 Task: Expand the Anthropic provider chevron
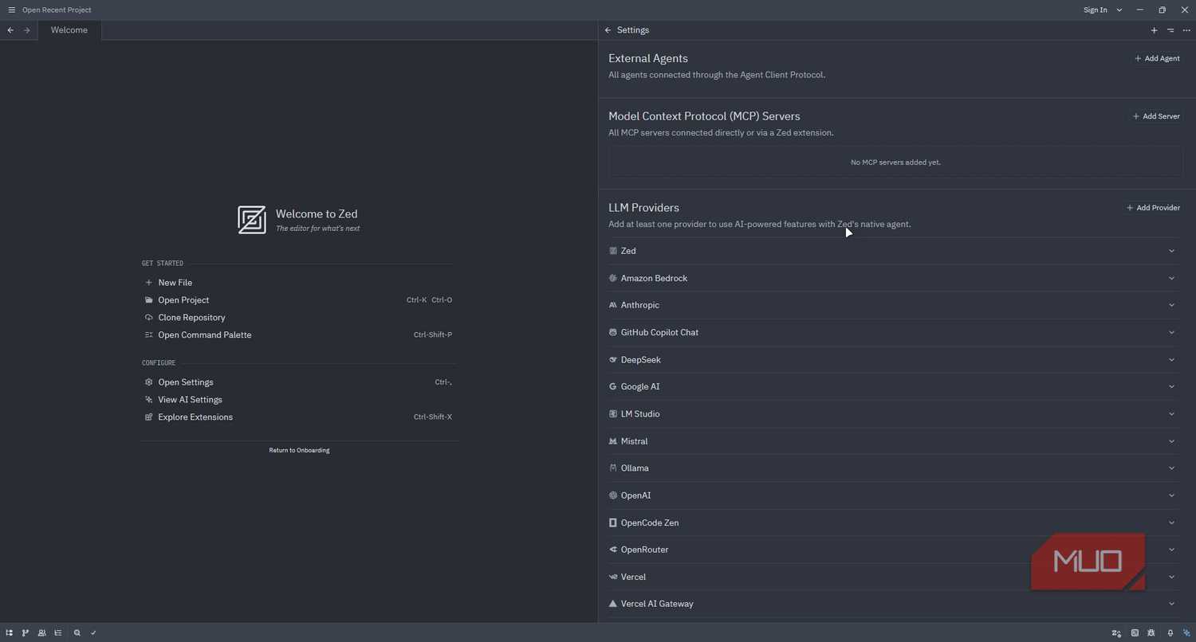1171,305
